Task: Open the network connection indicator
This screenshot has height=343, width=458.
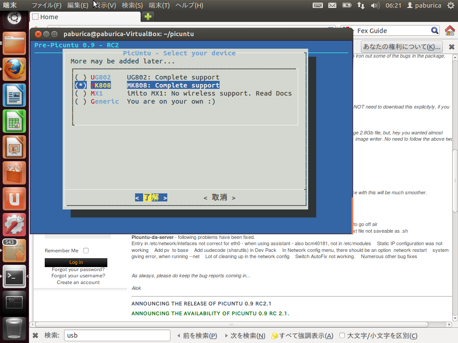Action: click(x=361, y=5)
